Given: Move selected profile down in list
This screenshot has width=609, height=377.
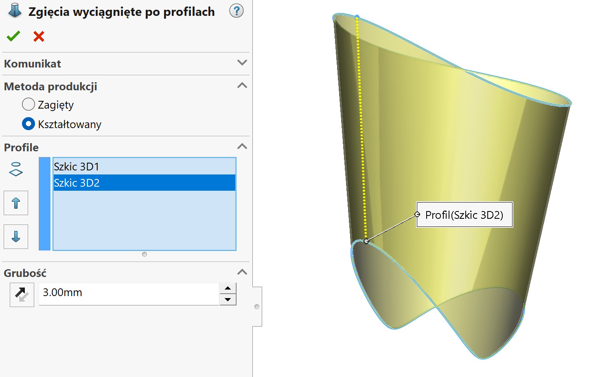Looking at the screenshot, I should pos(16,236).
